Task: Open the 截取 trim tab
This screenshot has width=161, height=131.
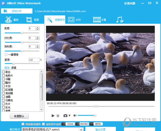Action: [x=12, y=20]
